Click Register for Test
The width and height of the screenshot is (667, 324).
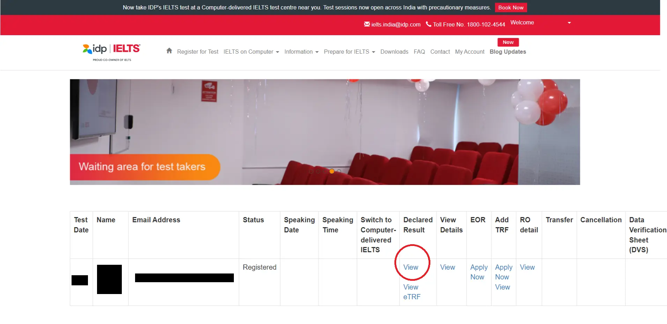tap(198, 52)
